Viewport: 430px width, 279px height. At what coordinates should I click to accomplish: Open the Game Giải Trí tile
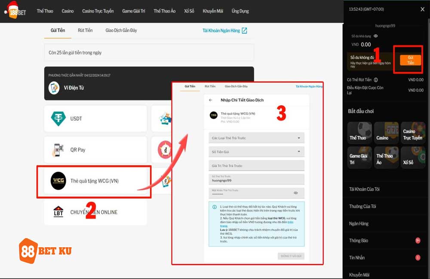[359, 158]
